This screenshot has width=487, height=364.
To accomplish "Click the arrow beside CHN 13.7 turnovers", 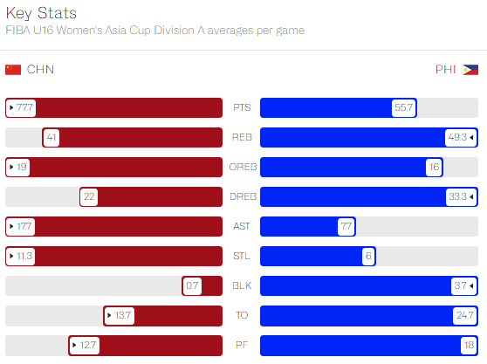I will 109,315.
